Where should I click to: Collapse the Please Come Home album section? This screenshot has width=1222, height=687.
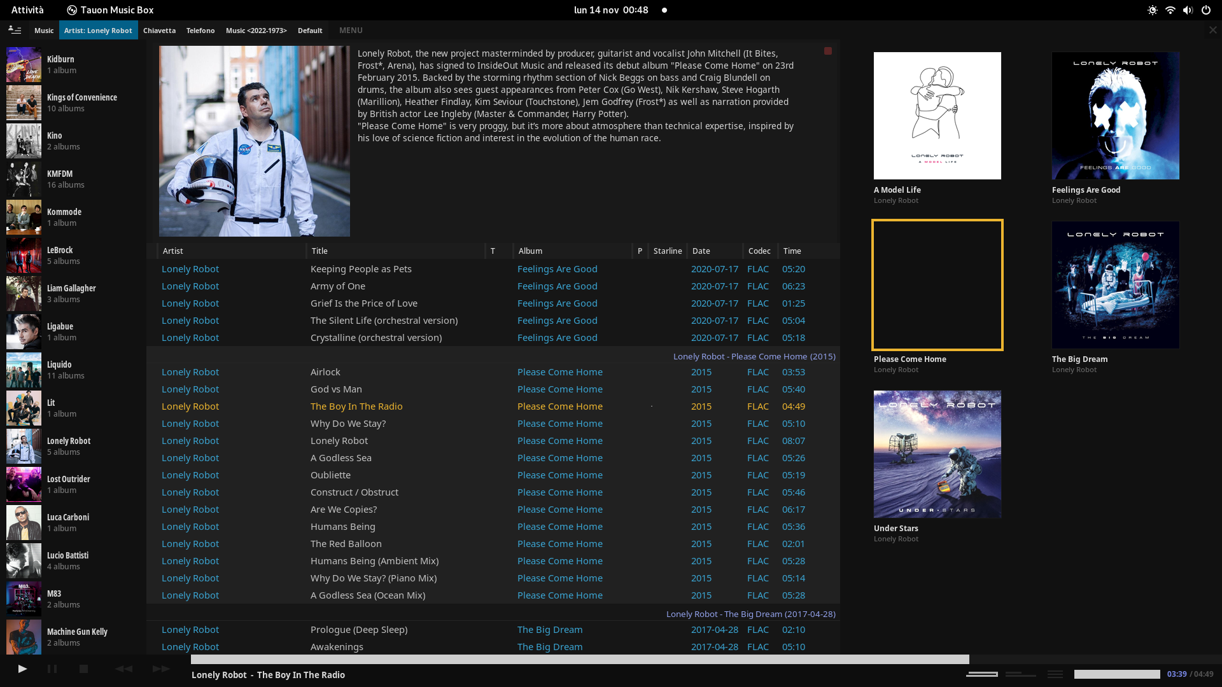(754, 356)
